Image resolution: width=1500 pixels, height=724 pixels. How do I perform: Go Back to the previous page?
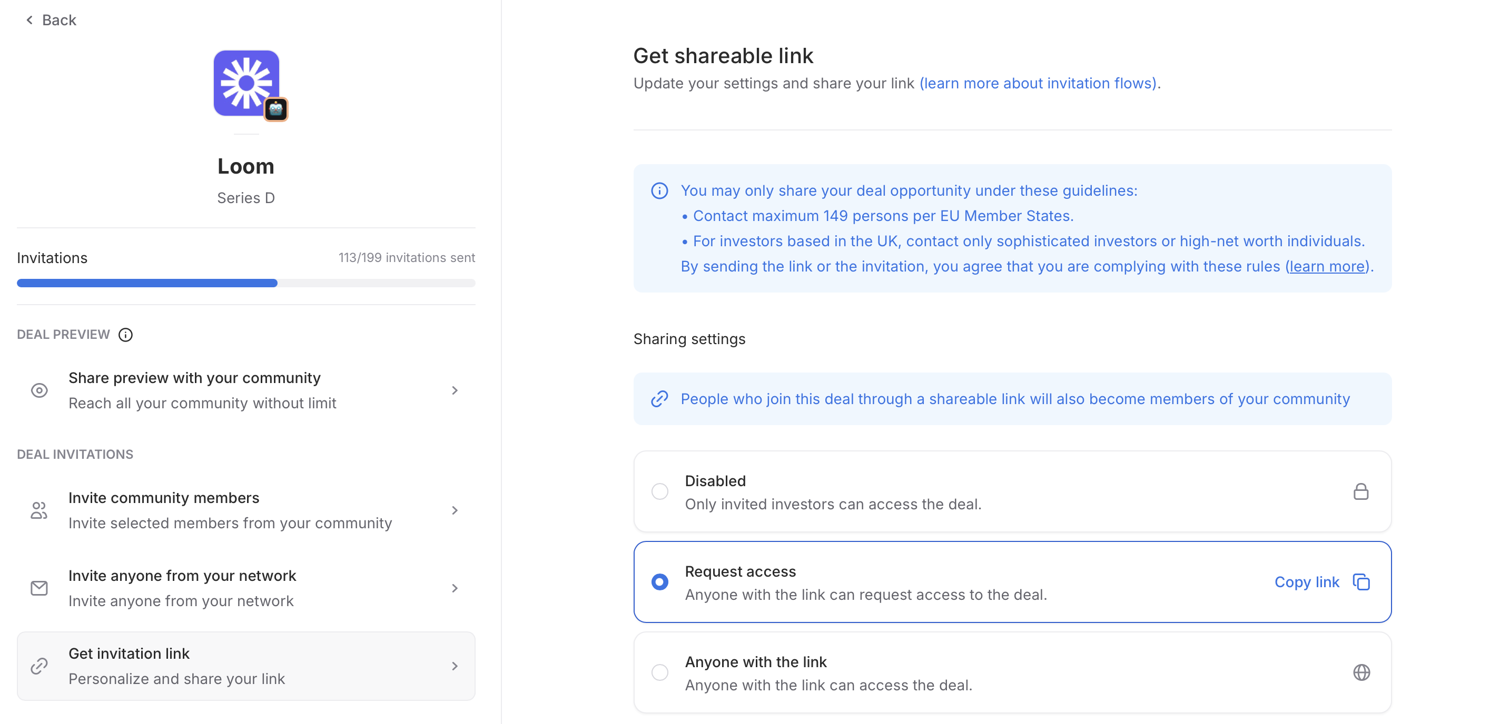pos(51,21)
